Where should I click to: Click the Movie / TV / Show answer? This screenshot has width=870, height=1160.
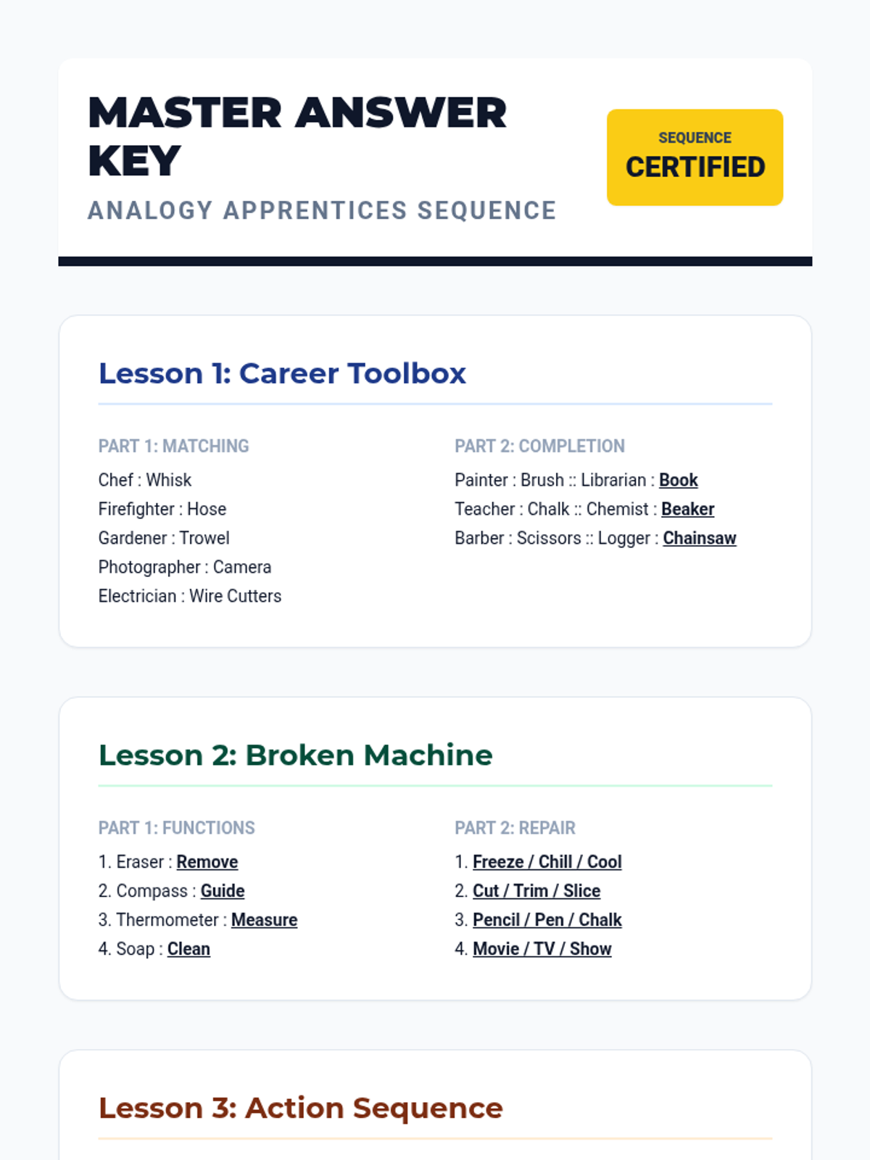542,949
